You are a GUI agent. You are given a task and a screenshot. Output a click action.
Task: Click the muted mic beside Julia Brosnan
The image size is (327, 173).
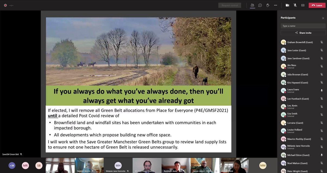(322, 74)
